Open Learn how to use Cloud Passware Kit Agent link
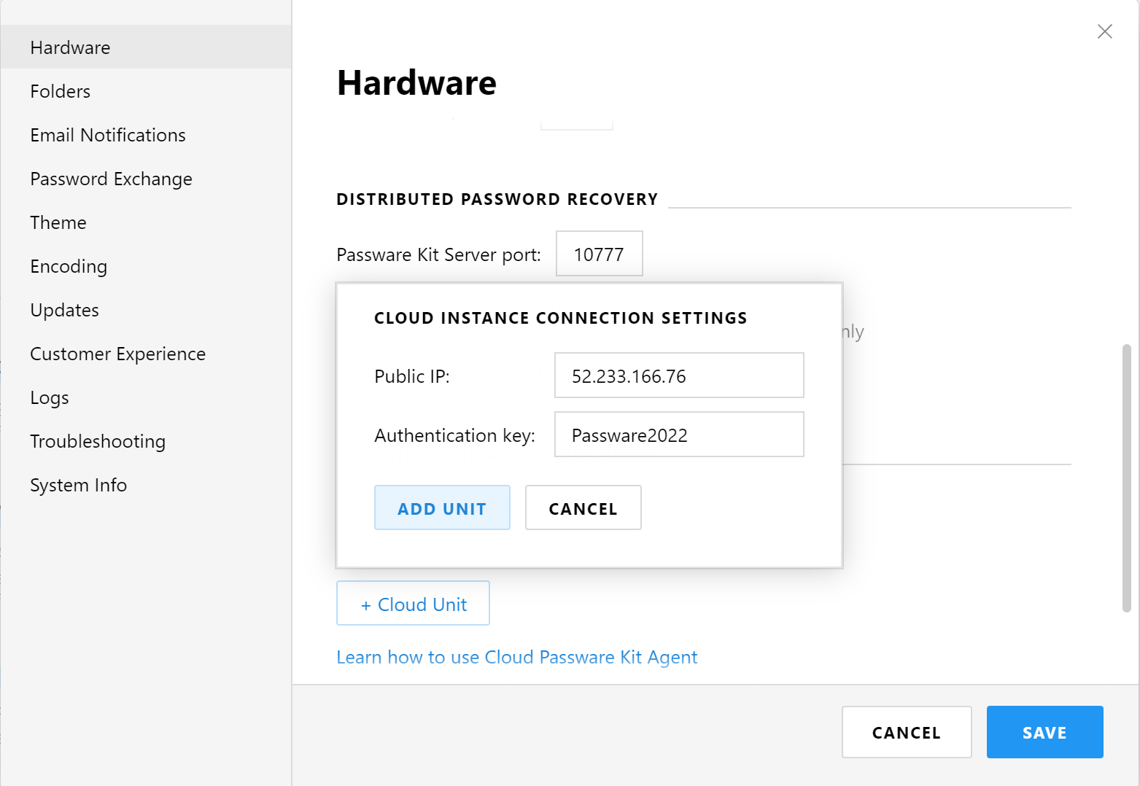 [x=516, y=657]
